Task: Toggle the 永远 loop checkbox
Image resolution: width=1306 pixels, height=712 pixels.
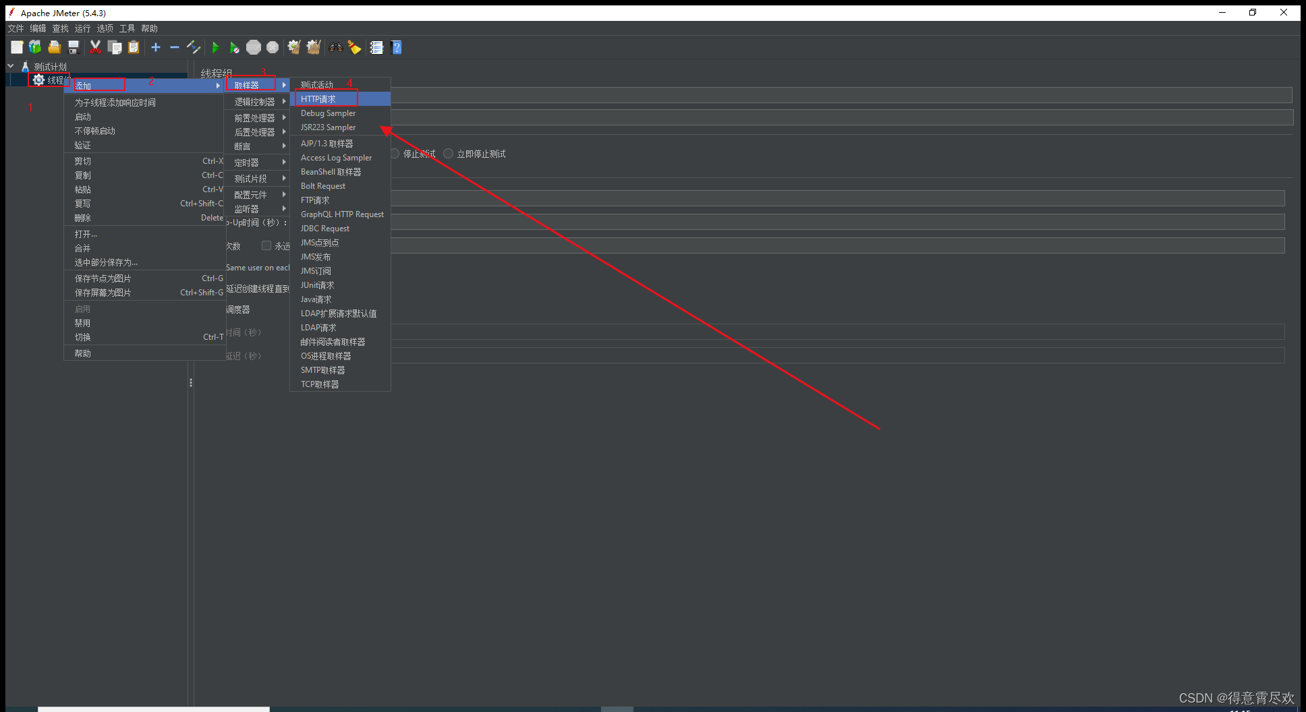Action: (266, 245)
